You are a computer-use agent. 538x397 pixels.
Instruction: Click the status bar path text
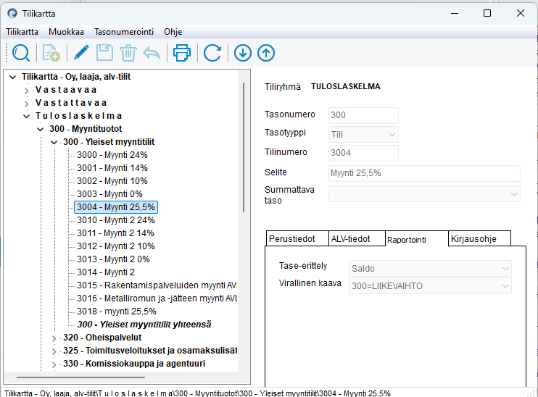(x=197, y=393)
